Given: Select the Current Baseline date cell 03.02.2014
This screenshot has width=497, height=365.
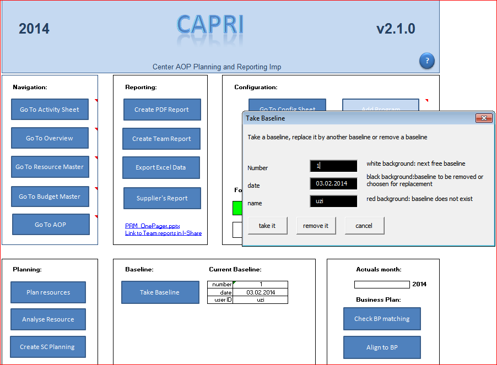Looking at the screenshot, I should coord(261,292).
